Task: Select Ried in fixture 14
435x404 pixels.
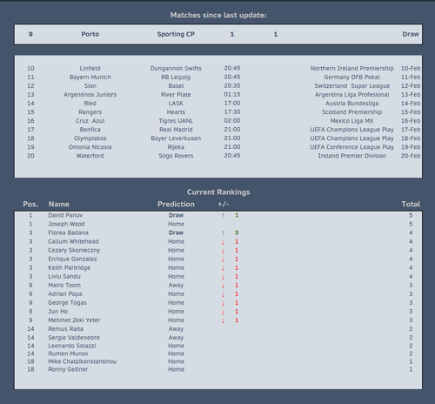Action: (x=90, y=104)
